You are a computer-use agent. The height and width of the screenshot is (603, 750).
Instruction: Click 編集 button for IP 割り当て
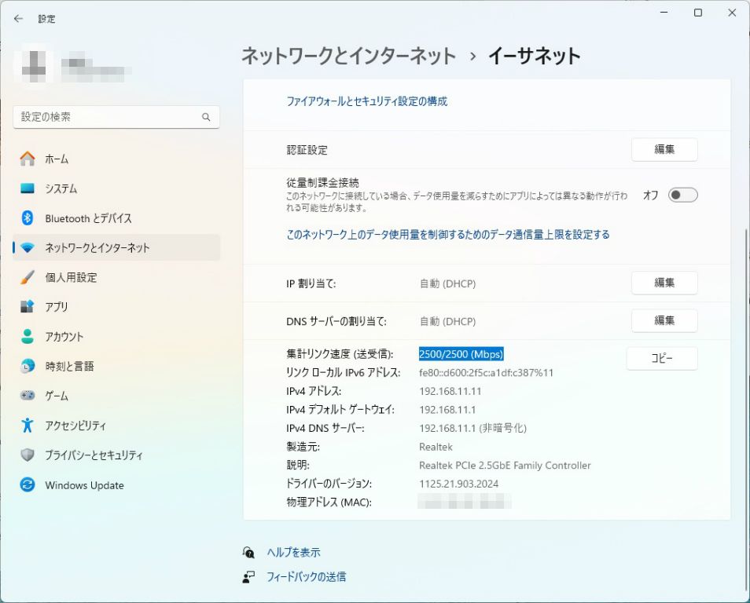point(664,283)
